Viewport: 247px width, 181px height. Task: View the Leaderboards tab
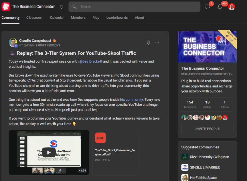pyautogui.click(x=117, y=18)
